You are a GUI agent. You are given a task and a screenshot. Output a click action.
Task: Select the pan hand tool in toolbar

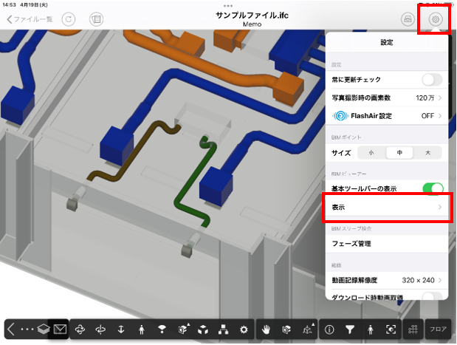[x=266, y=329]
